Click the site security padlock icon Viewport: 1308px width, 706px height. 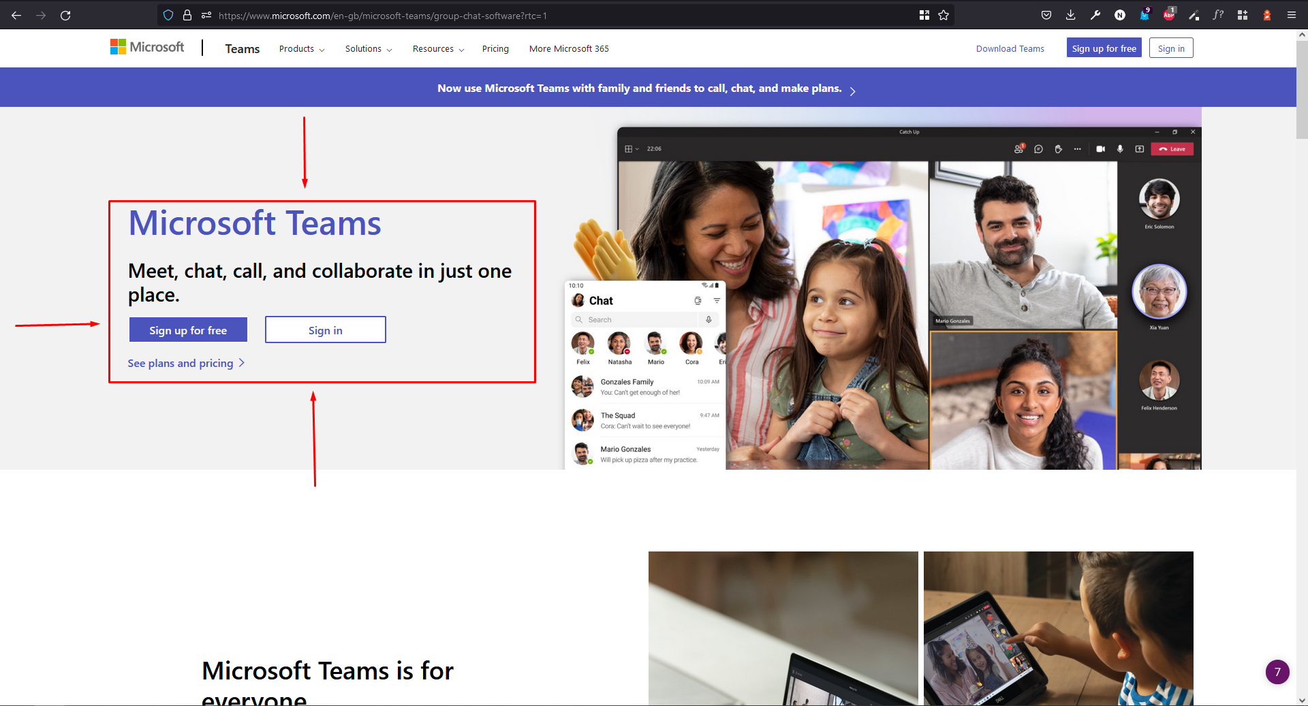(x=187, y=15)
